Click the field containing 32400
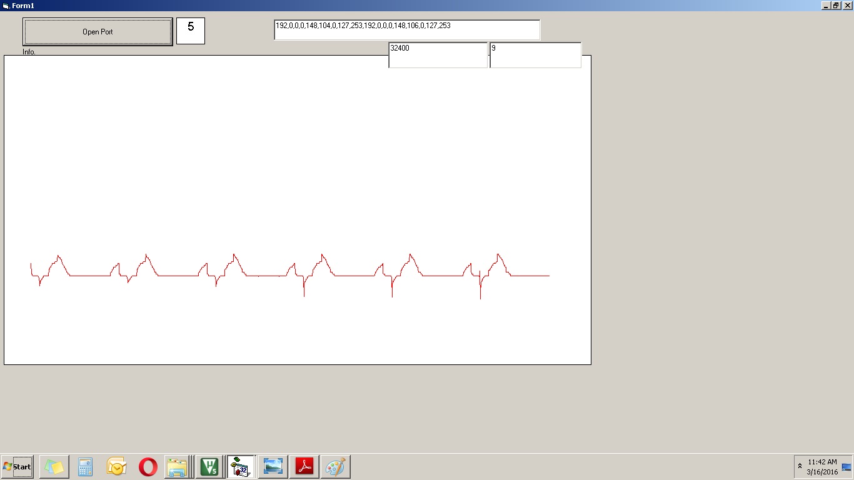Image resolution: width=854 pixels, height=480 pixels. coord(438,55)
